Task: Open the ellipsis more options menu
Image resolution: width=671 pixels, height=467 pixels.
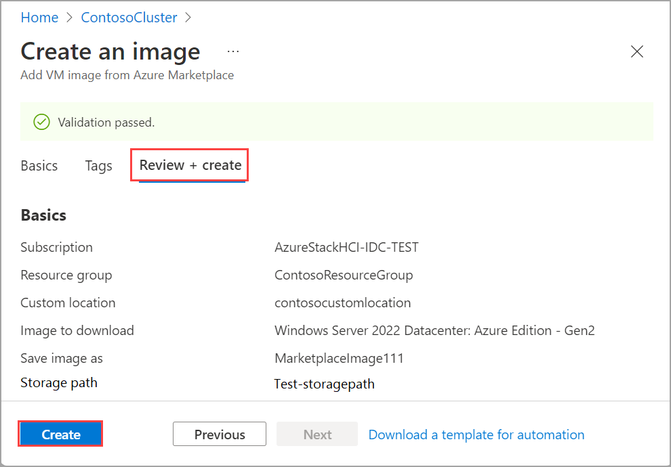Action: click(x=233, y=51)
